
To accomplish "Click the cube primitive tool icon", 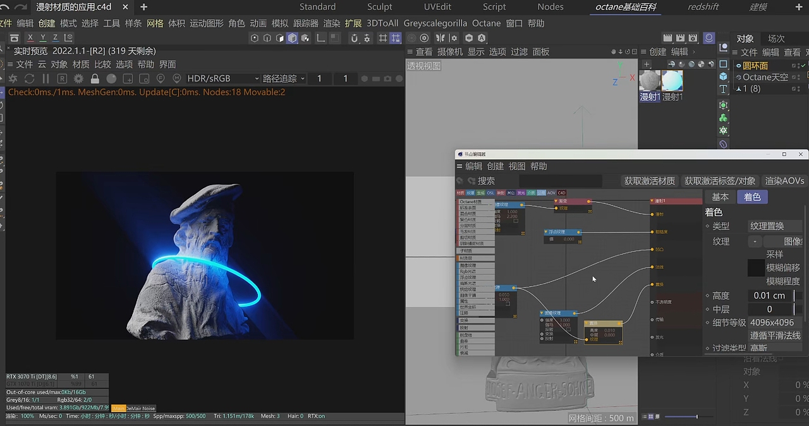I will point(724,76).
